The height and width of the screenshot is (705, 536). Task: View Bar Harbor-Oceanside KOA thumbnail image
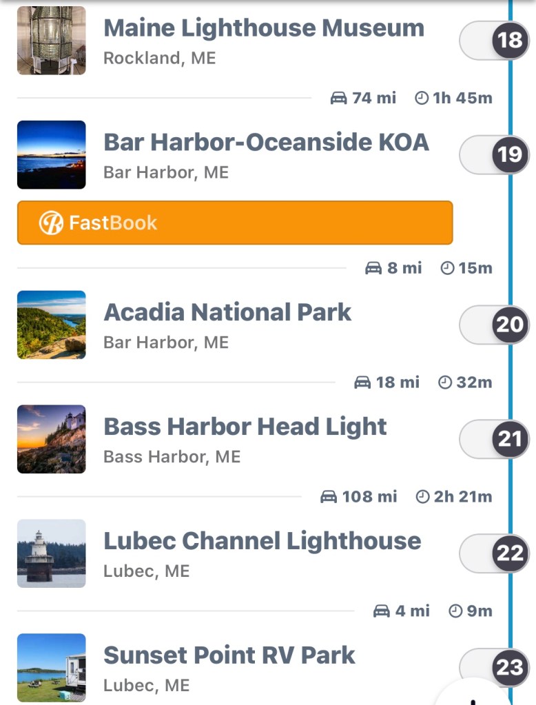coord(52,154)
